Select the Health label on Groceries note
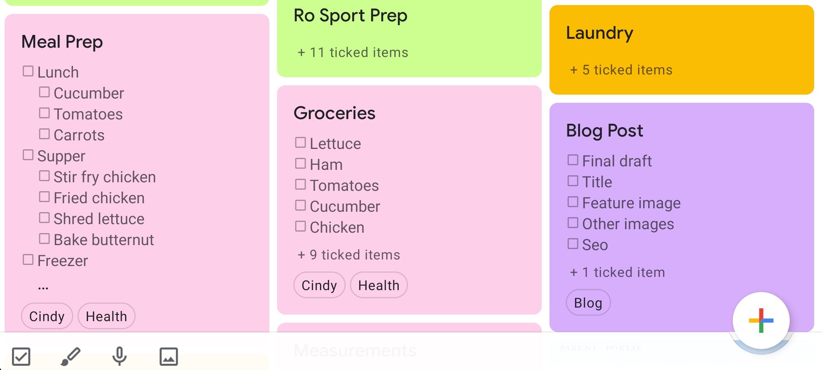This screenshot has width=825, height=370. 379,285
